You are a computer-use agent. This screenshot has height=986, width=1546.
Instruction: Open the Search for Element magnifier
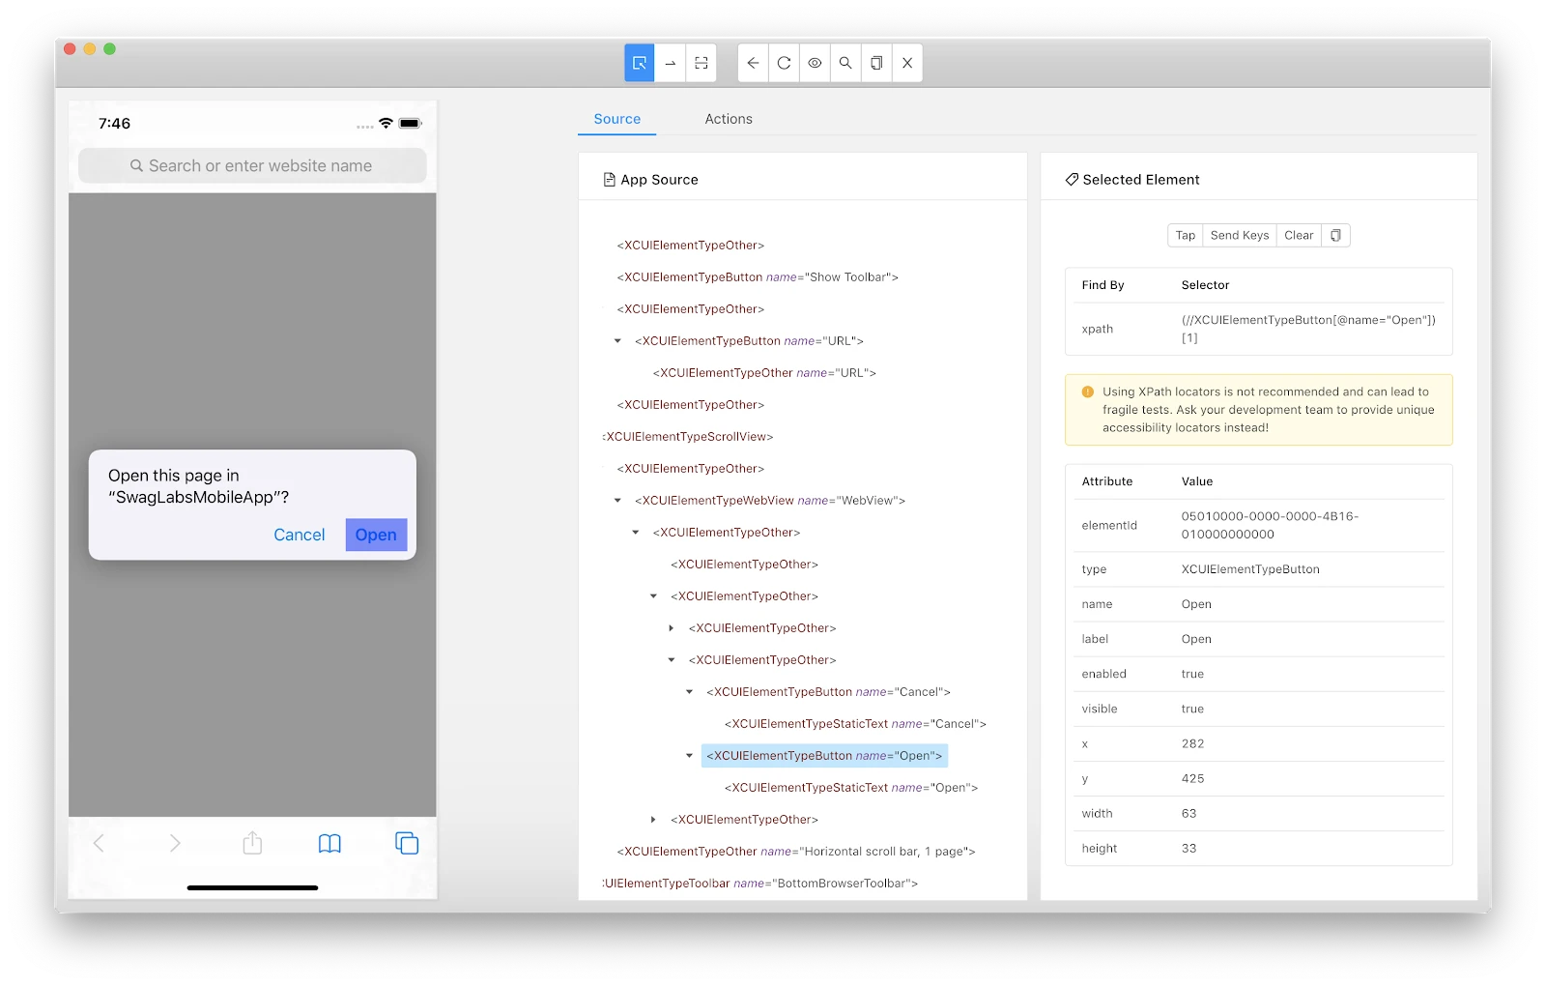pos(845,63)
